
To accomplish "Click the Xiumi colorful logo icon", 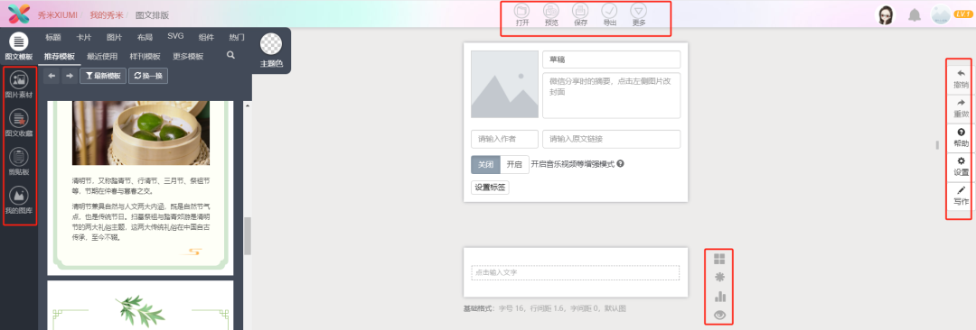I will pos(19,14).
